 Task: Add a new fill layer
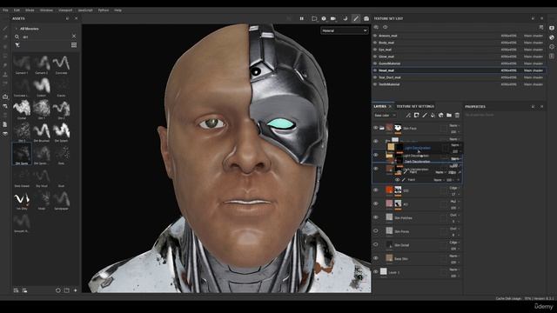pyautogui.click(x=433, y=116)
